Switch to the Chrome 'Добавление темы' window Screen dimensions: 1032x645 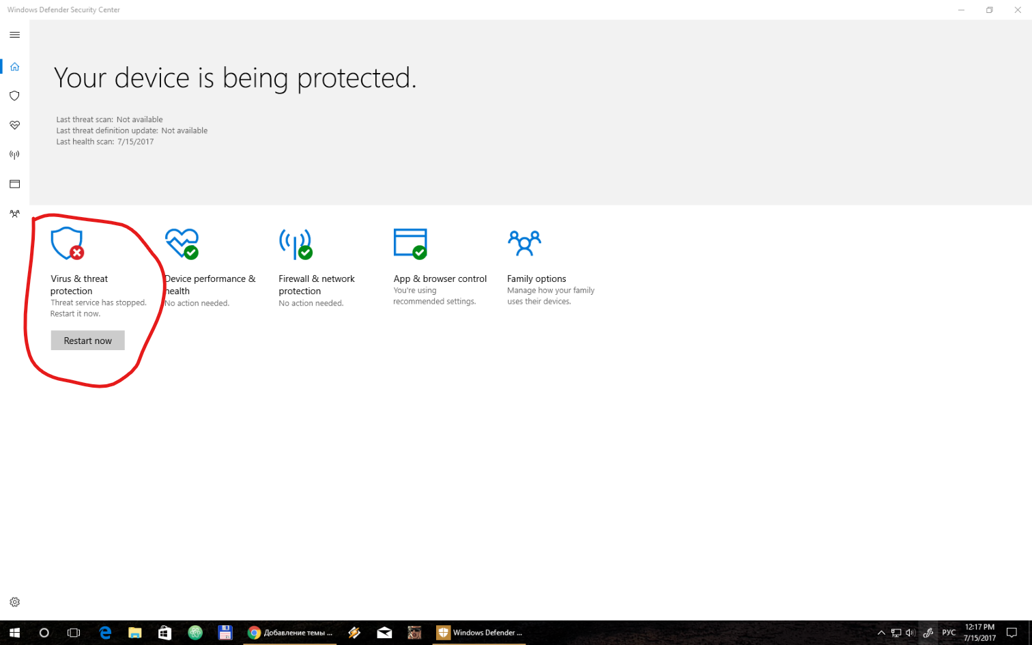pyautogui.click(x=290, y=633)
